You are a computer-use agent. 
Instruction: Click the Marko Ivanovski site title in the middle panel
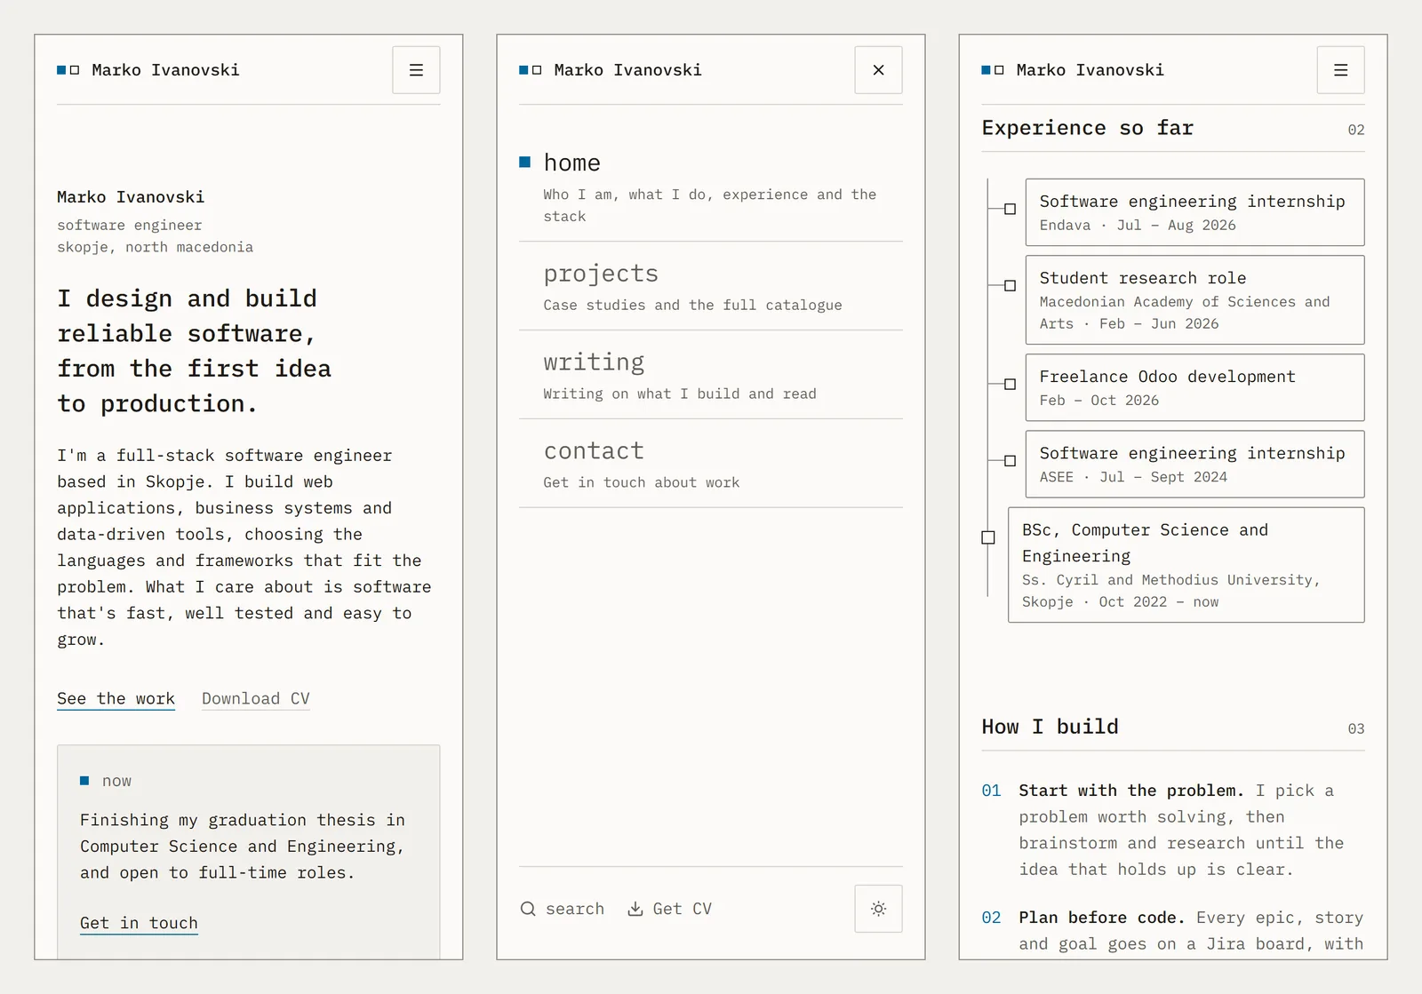coord(627,70)
